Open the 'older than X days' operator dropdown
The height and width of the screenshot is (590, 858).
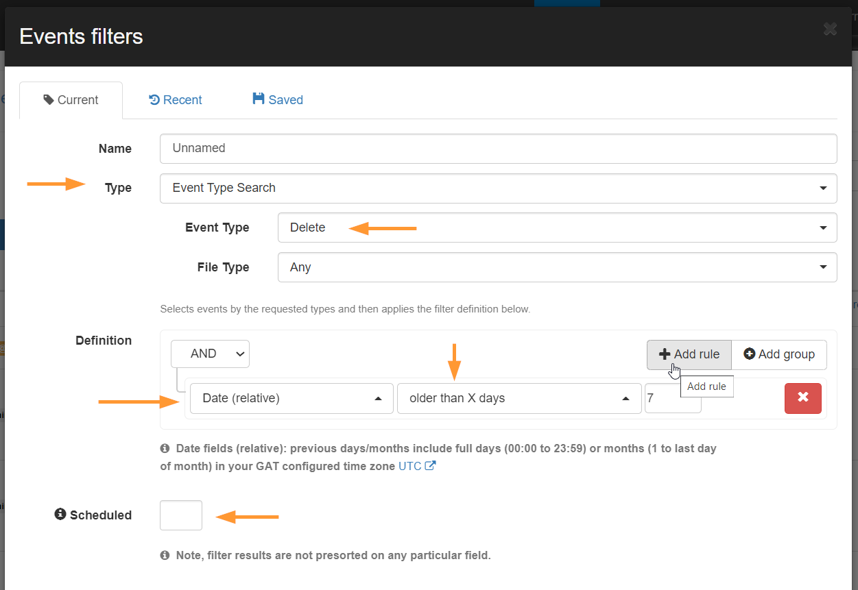pos(519,398)
